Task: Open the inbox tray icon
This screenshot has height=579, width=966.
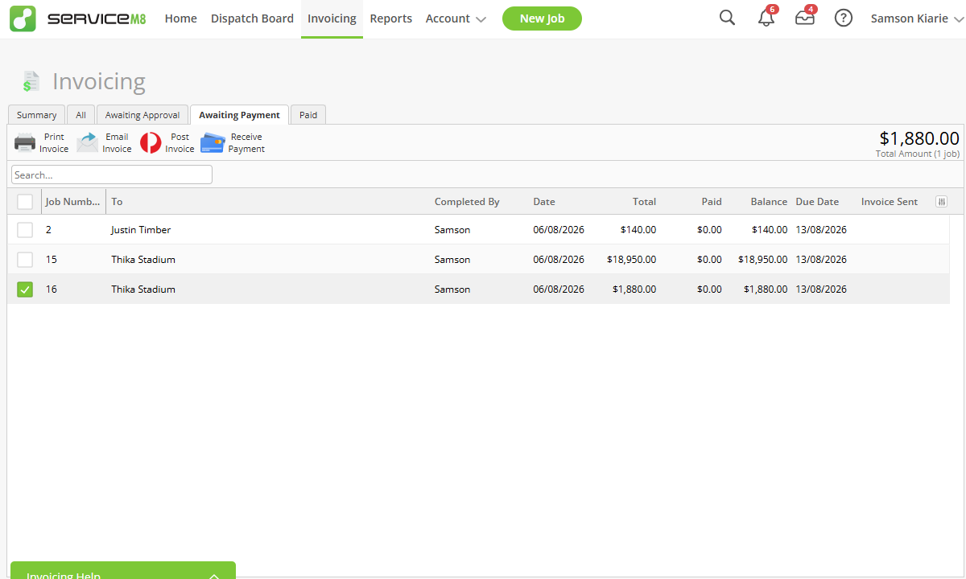Action: point(805,18)
